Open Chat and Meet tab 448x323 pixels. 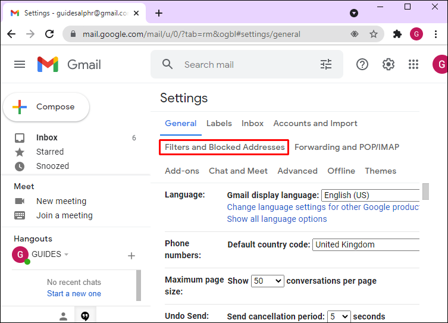pos(238,171)
